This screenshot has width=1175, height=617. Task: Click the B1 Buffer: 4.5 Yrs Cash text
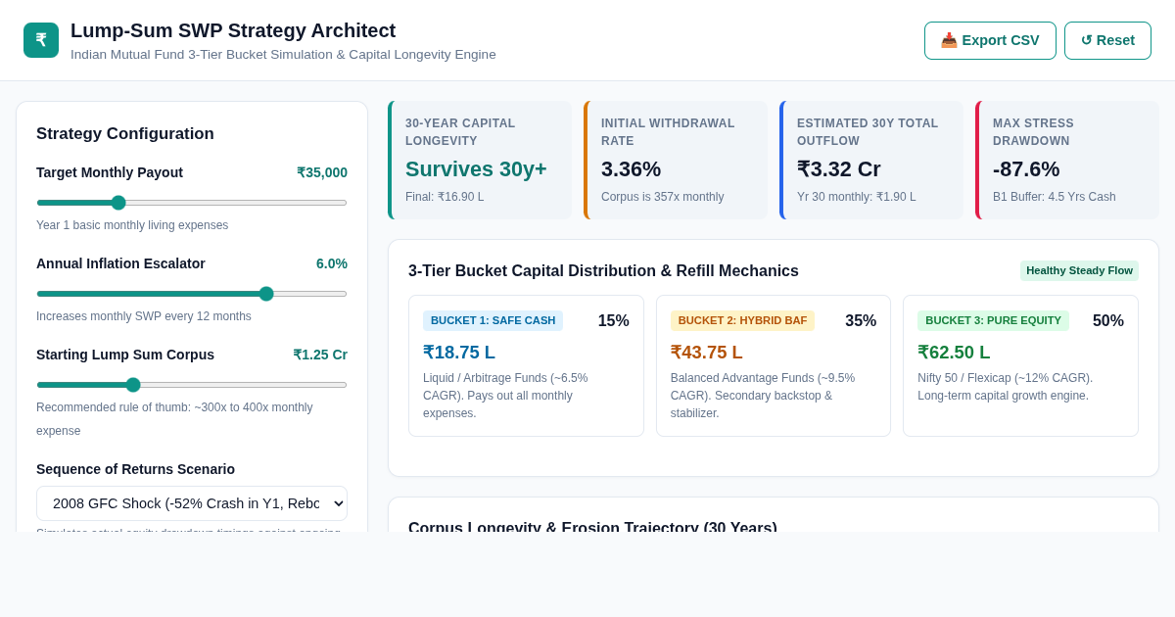[1055, 197]
